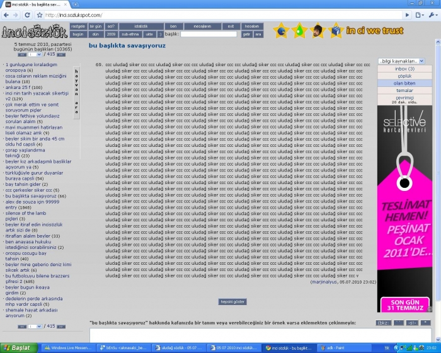Open the istatistik nav item

(141, 26)
